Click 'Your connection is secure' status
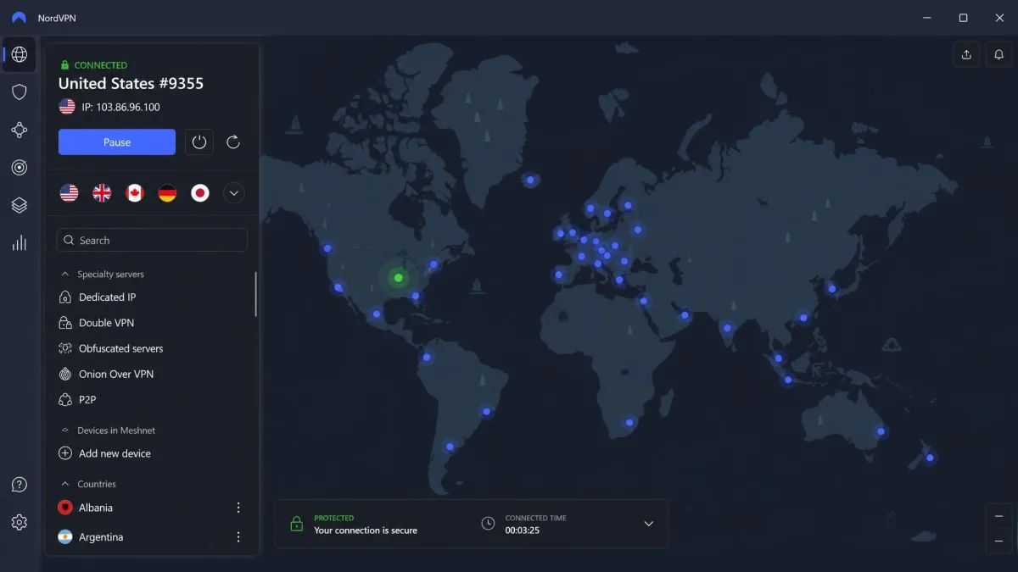The image size is (1018, 572). pyautogui.click(x=366, y=530)
